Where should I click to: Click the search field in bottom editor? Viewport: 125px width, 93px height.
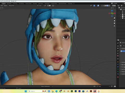(x=103, y=86)
